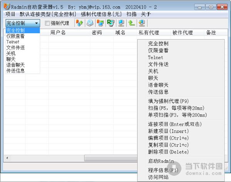231x182 pixels.
Task: Choose Telnet in the context menu
Action: [181, 57]
